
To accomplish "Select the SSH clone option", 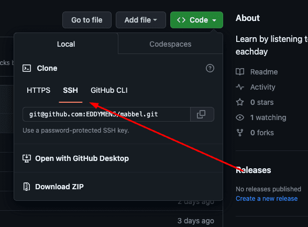I will 71,90.
